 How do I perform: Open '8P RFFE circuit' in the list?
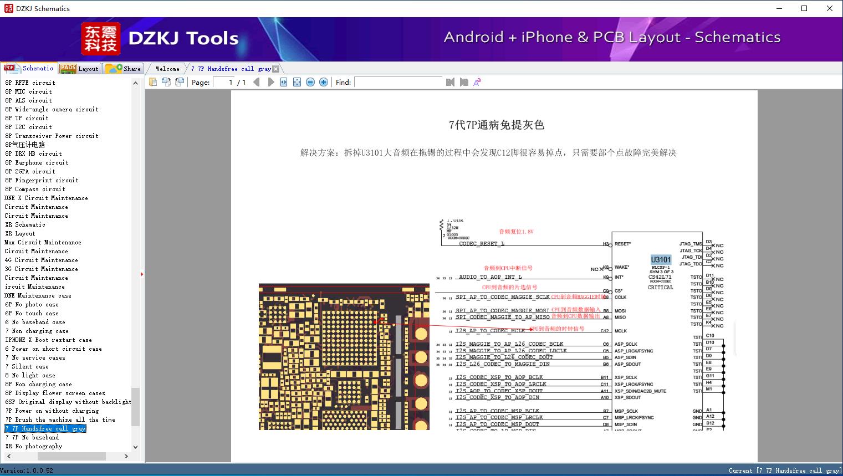pyautogui.click(x=30, y=83)
